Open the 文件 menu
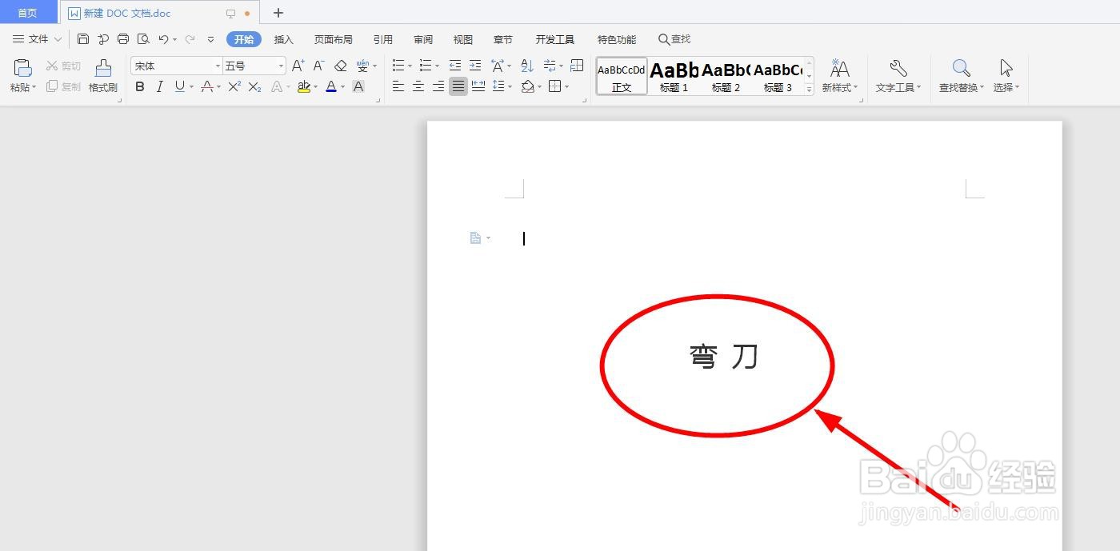Screen dimensions: 1120x551 pos(38,38)
